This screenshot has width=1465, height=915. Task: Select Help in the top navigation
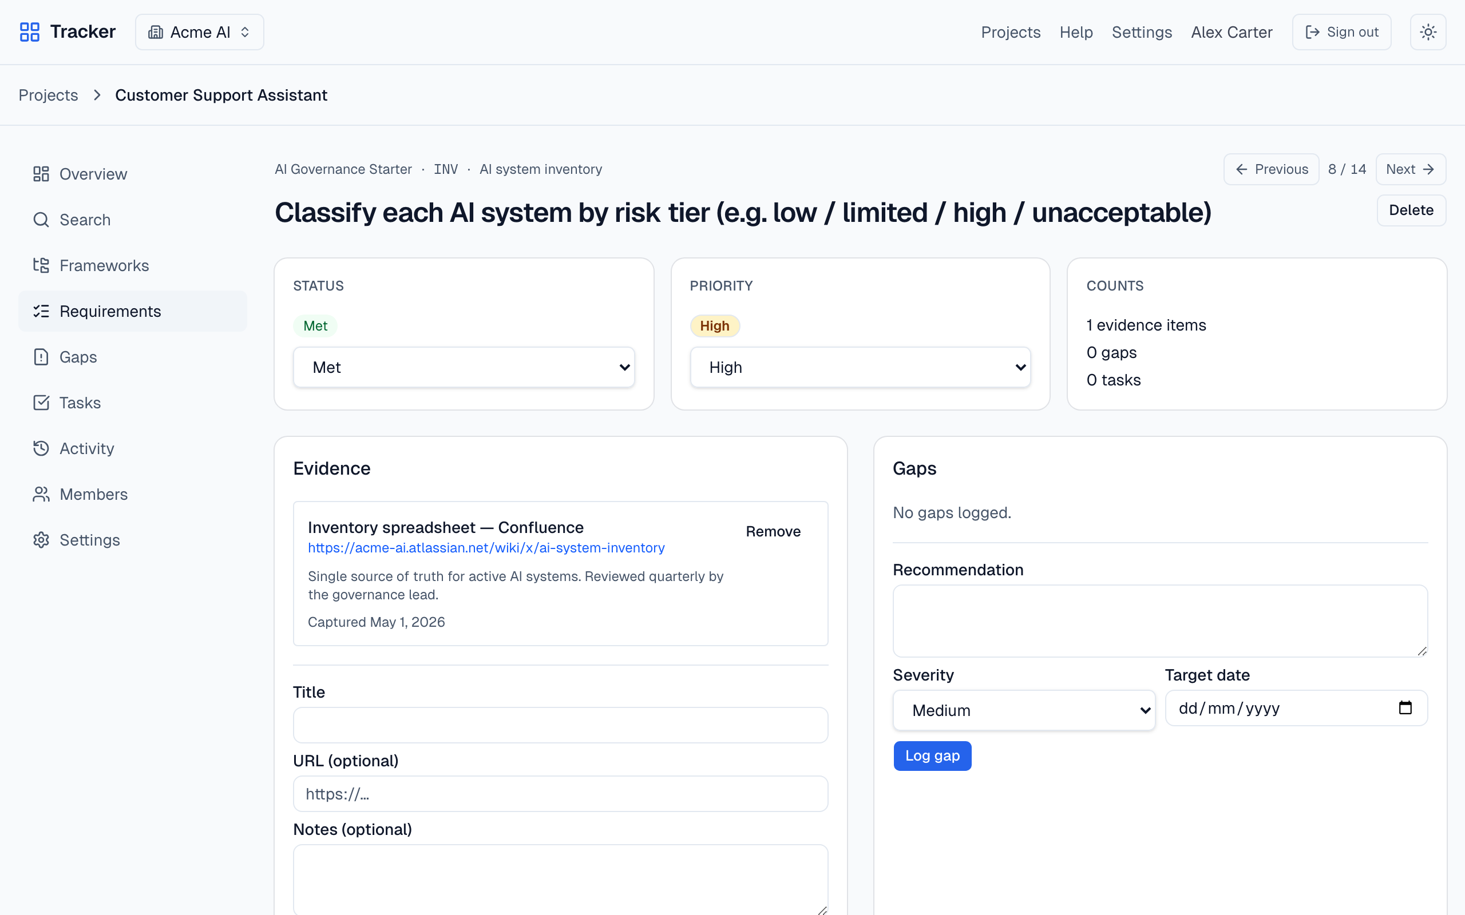coord(1076,32)
